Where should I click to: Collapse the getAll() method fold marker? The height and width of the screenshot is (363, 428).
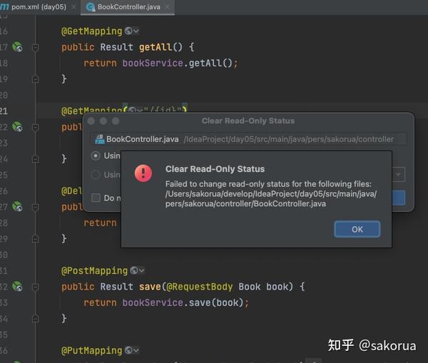pos(36,47)
